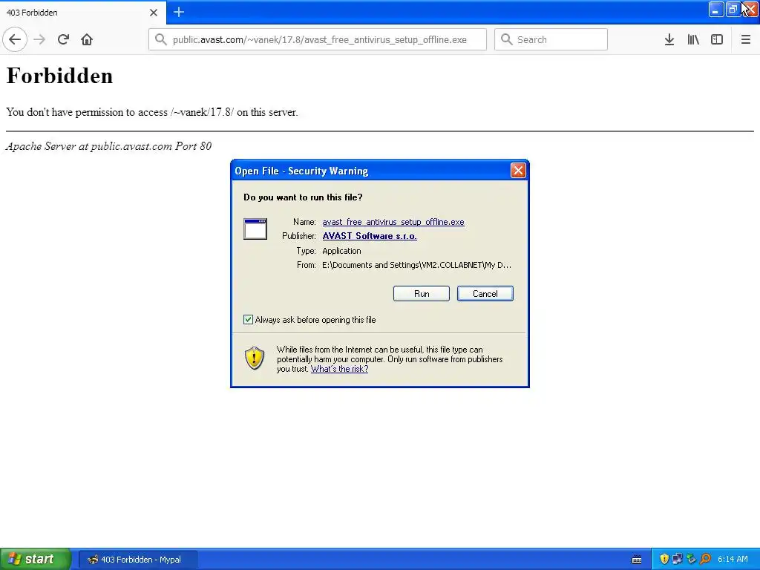View AVAST Software s.r.o. publisher details
760x570 pixels.
pos(370,236)
